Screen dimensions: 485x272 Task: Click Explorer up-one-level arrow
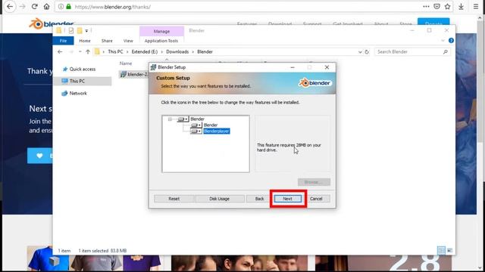click(88, 52)
